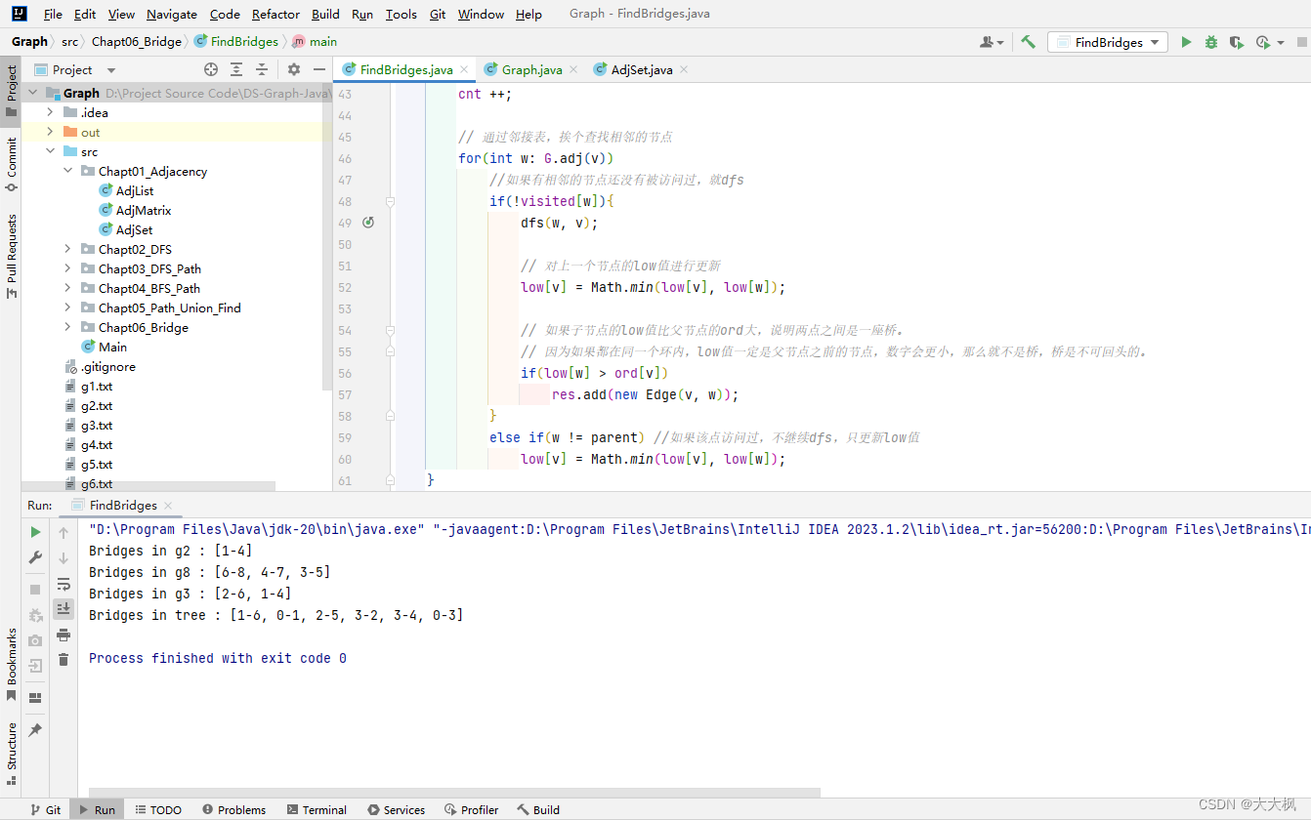Expand all in the Project panel
1311x820 pixels.
(236, 69)
